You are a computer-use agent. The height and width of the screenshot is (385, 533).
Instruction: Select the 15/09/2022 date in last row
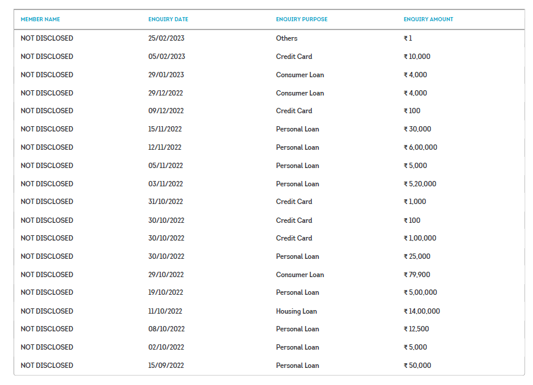coord(166,366)
